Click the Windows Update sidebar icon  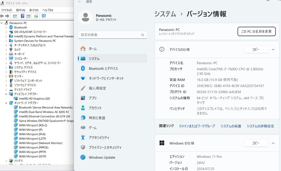[83, 157]
